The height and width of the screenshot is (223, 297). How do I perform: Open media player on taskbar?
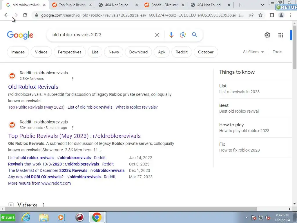61,217
